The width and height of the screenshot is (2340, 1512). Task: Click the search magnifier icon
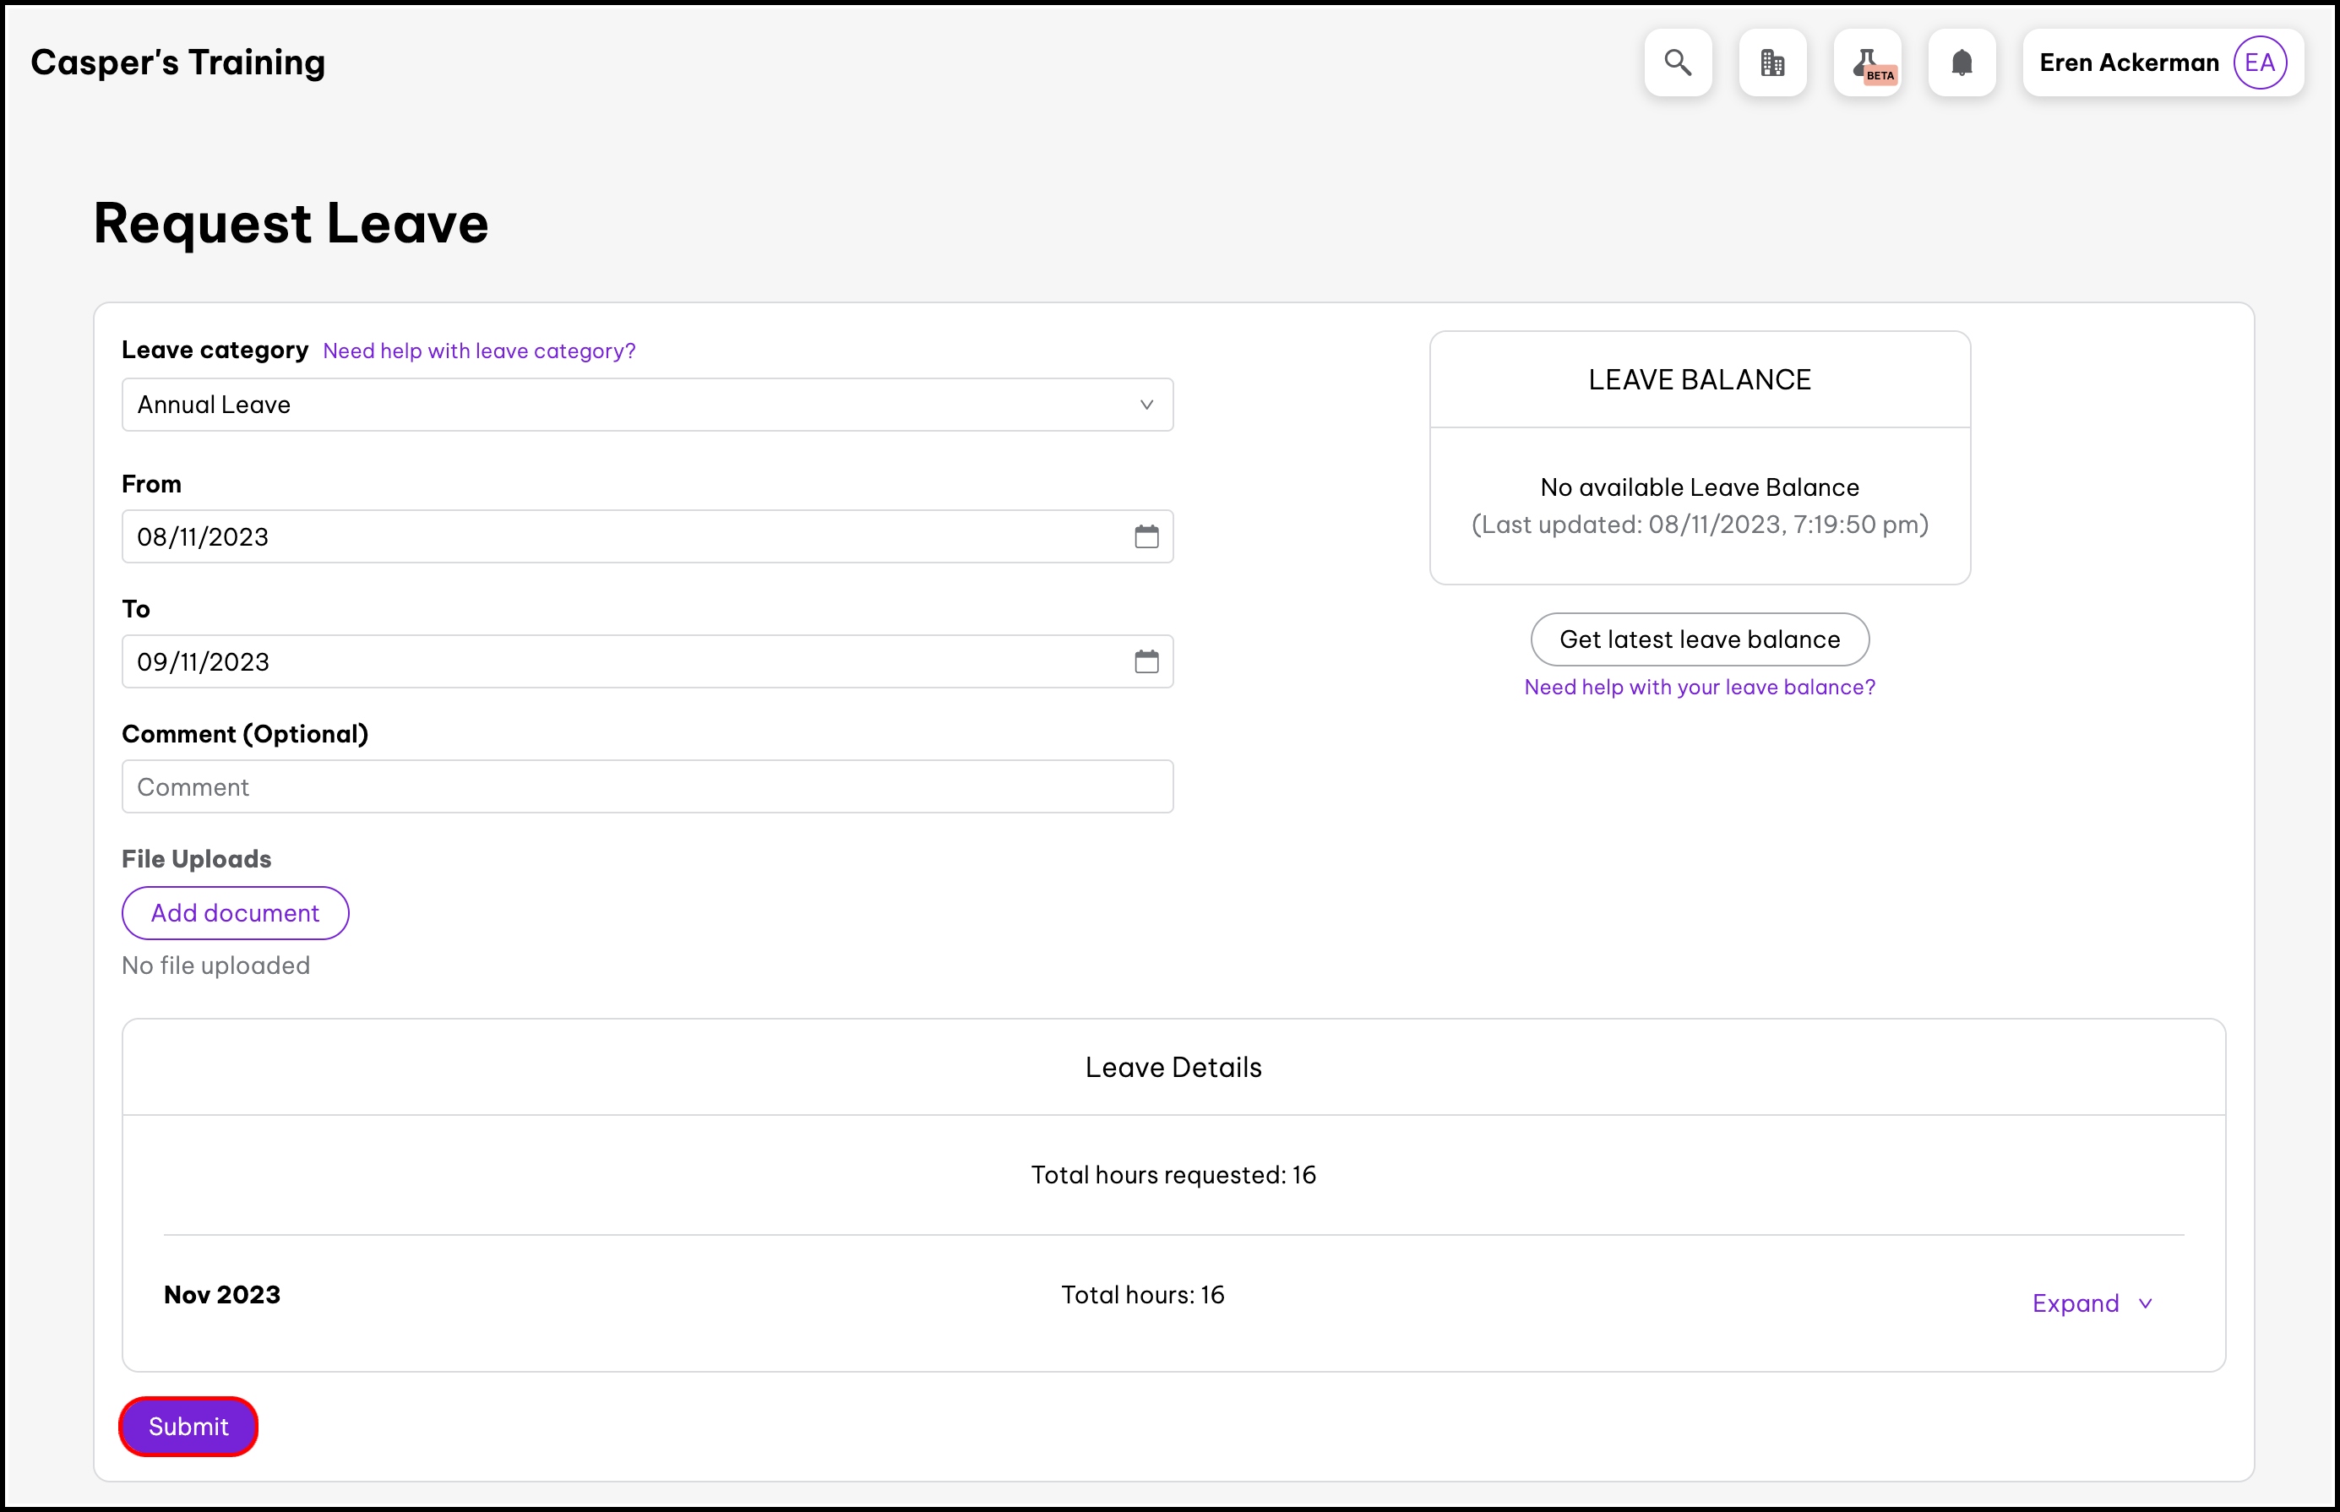click(x=1677, y=63)
